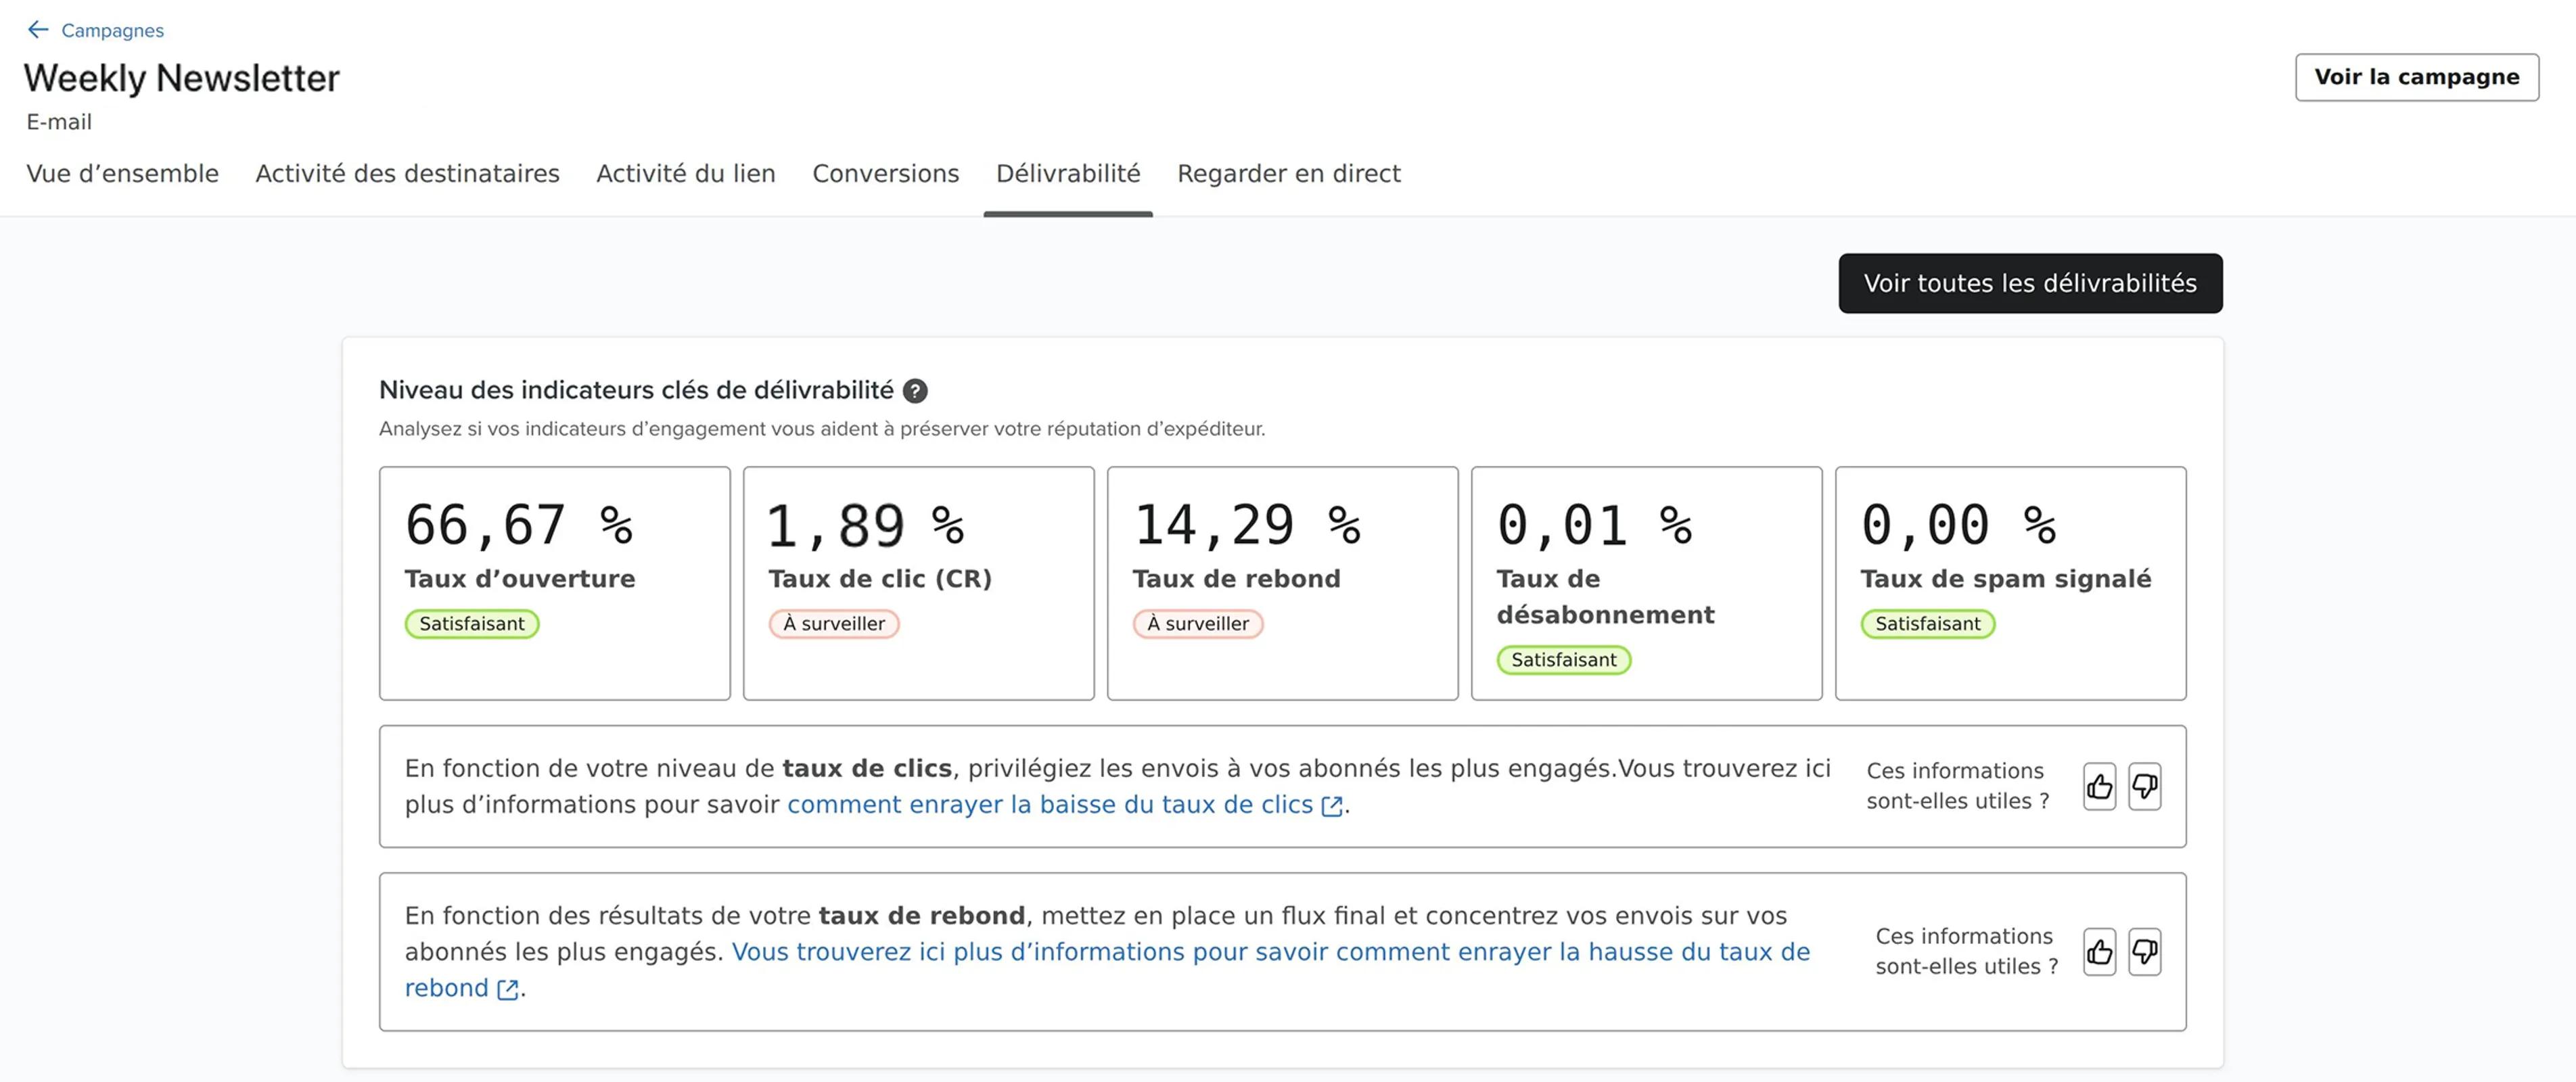Give thumbs up on taux de rebond tip
The width and height of the screenshot is (2576, 1082).
(2099, 952)
